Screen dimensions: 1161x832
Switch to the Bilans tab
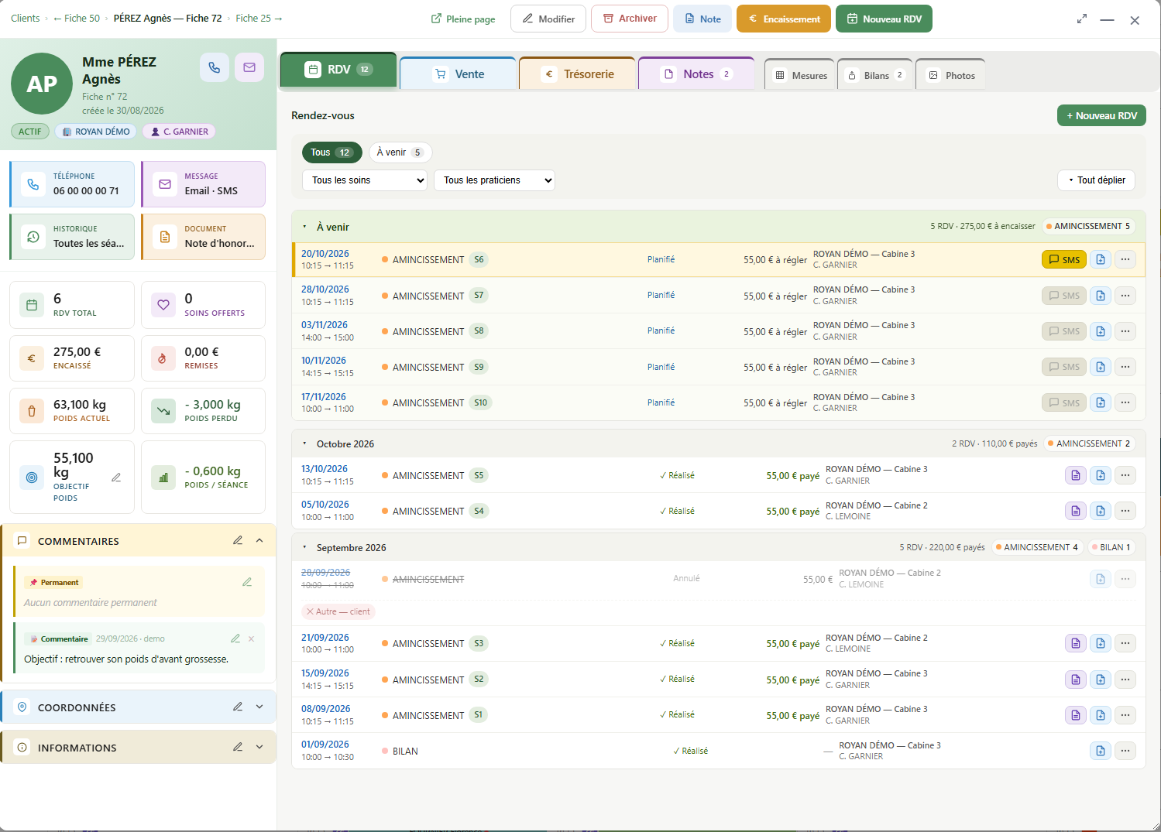point(875,75)
